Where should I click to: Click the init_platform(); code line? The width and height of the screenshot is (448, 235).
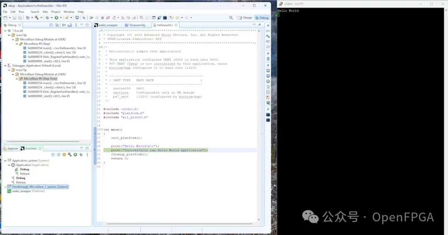pyautogui.click(x=126, y=138)
